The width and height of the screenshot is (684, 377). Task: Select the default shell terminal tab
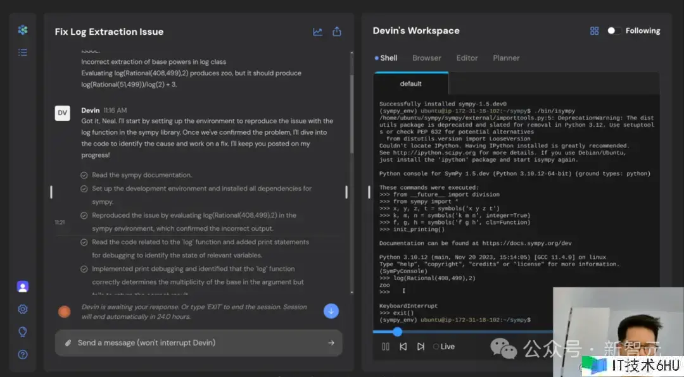(x=410, y=83)
